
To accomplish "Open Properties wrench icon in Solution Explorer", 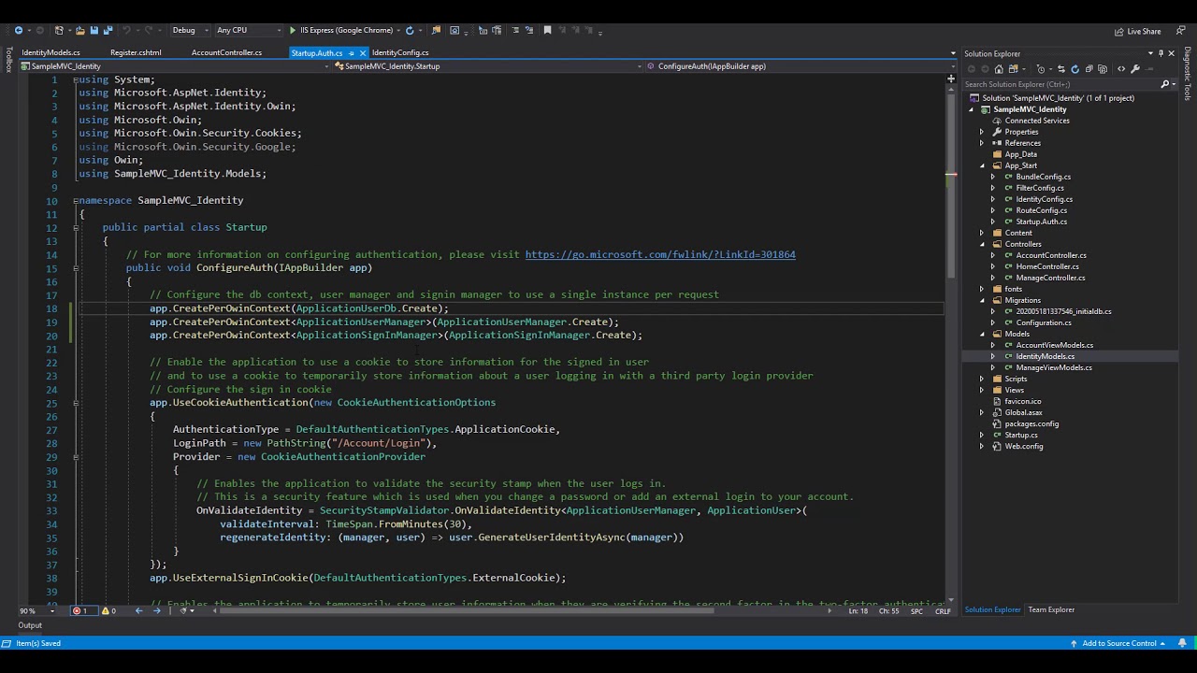I will click(x=1135, y=69).
